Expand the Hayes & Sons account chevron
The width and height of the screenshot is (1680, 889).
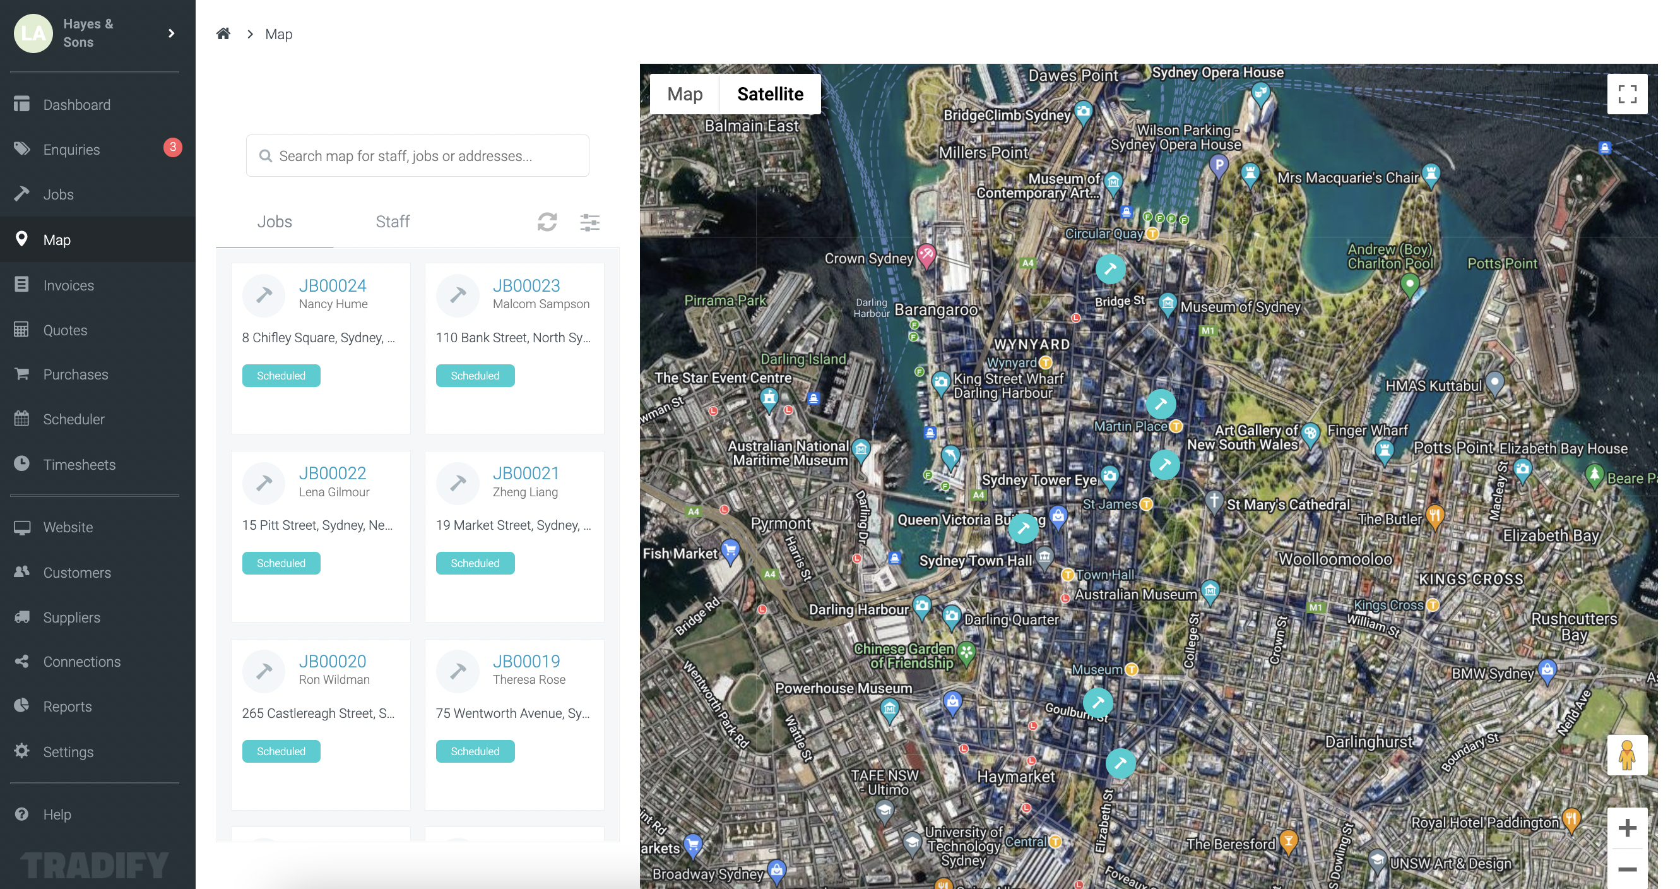[x=171, y=33]
